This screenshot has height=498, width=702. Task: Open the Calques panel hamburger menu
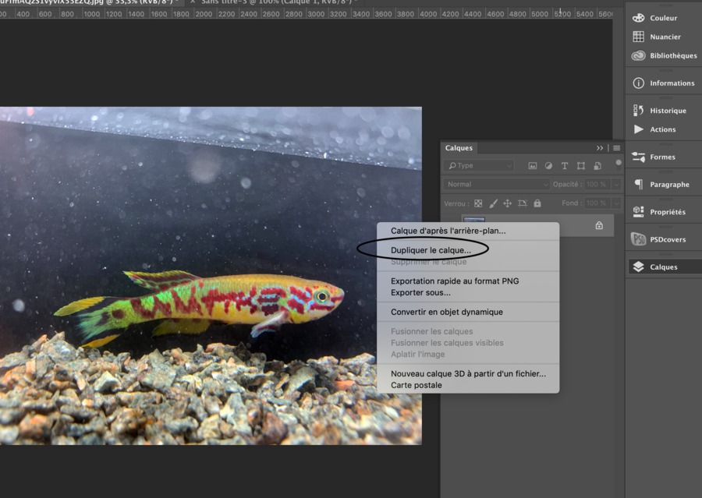click(x=616, y=148)
